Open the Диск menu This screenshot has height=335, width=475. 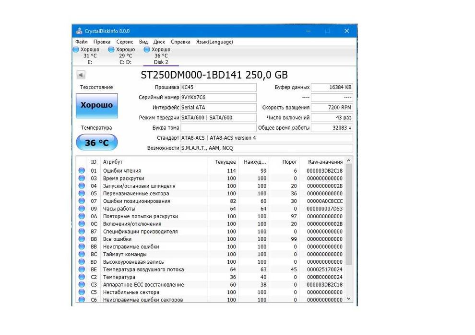159,42
